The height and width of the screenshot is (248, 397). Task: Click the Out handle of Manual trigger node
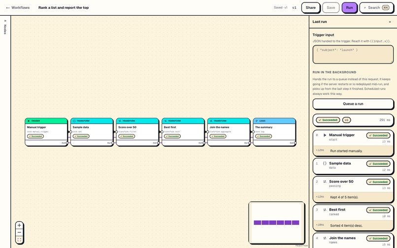click(67, 143)
